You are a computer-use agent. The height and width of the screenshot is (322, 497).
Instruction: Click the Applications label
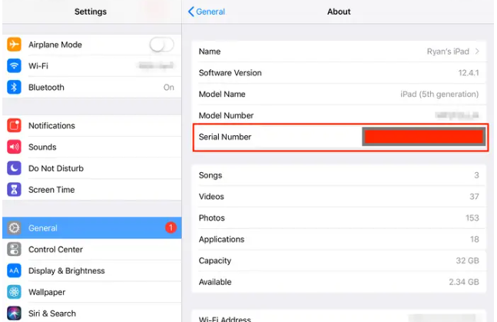tap(221, 240)
